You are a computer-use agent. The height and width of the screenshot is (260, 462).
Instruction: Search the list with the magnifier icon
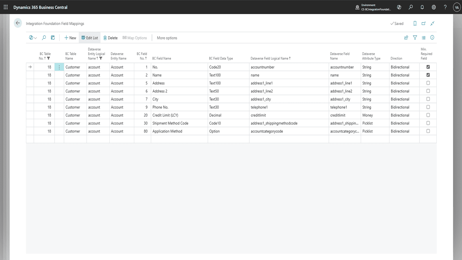point(44,38)
